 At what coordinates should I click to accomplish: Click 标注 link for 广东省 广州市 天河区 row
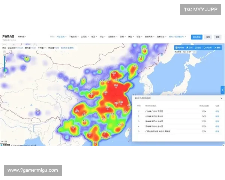coord(217,111)
